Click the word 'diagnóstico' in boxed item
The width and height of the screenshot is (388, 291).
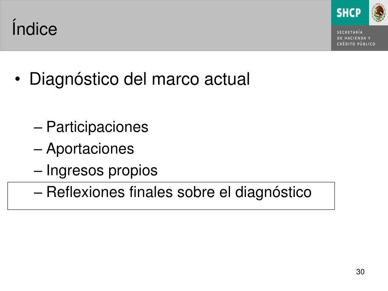pos(273,193)
